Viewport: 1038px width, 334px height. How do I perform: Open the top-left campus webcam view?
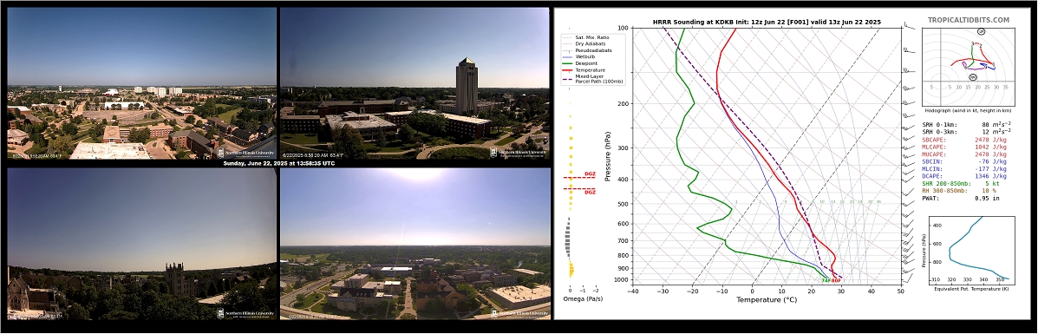(141, 83)
